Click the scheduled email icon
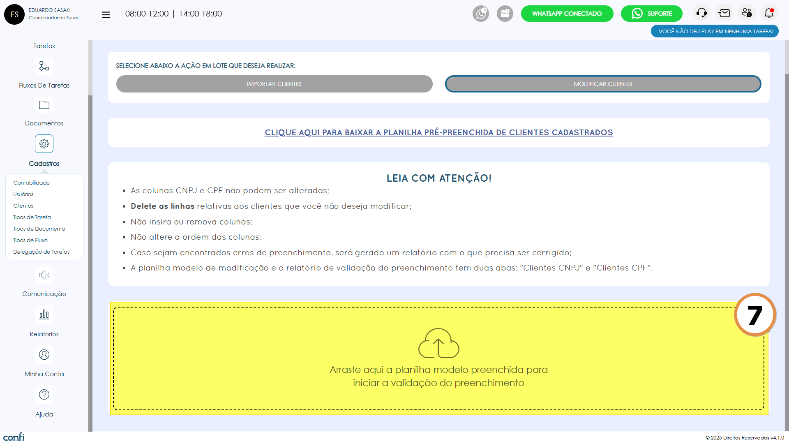This screenshot has height=444, width=789. tap(505, 14)
